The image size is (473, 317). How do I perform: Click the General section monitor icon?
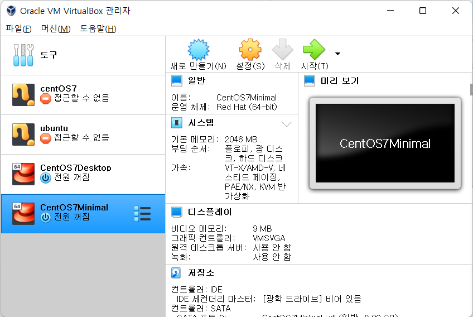[176, 80]
